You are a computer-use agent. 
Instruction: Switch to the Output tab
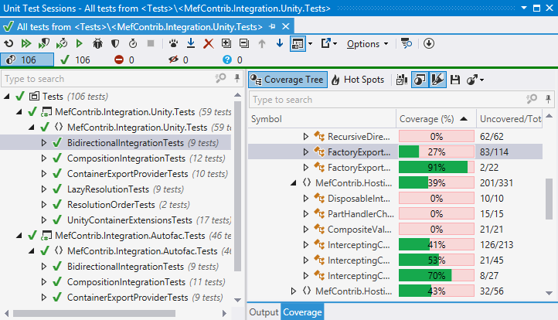point(263,312)
